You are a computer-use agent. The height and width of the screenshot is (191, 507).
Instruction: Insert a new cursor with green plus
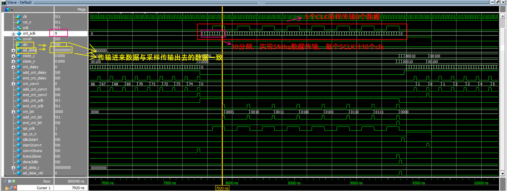14,181
